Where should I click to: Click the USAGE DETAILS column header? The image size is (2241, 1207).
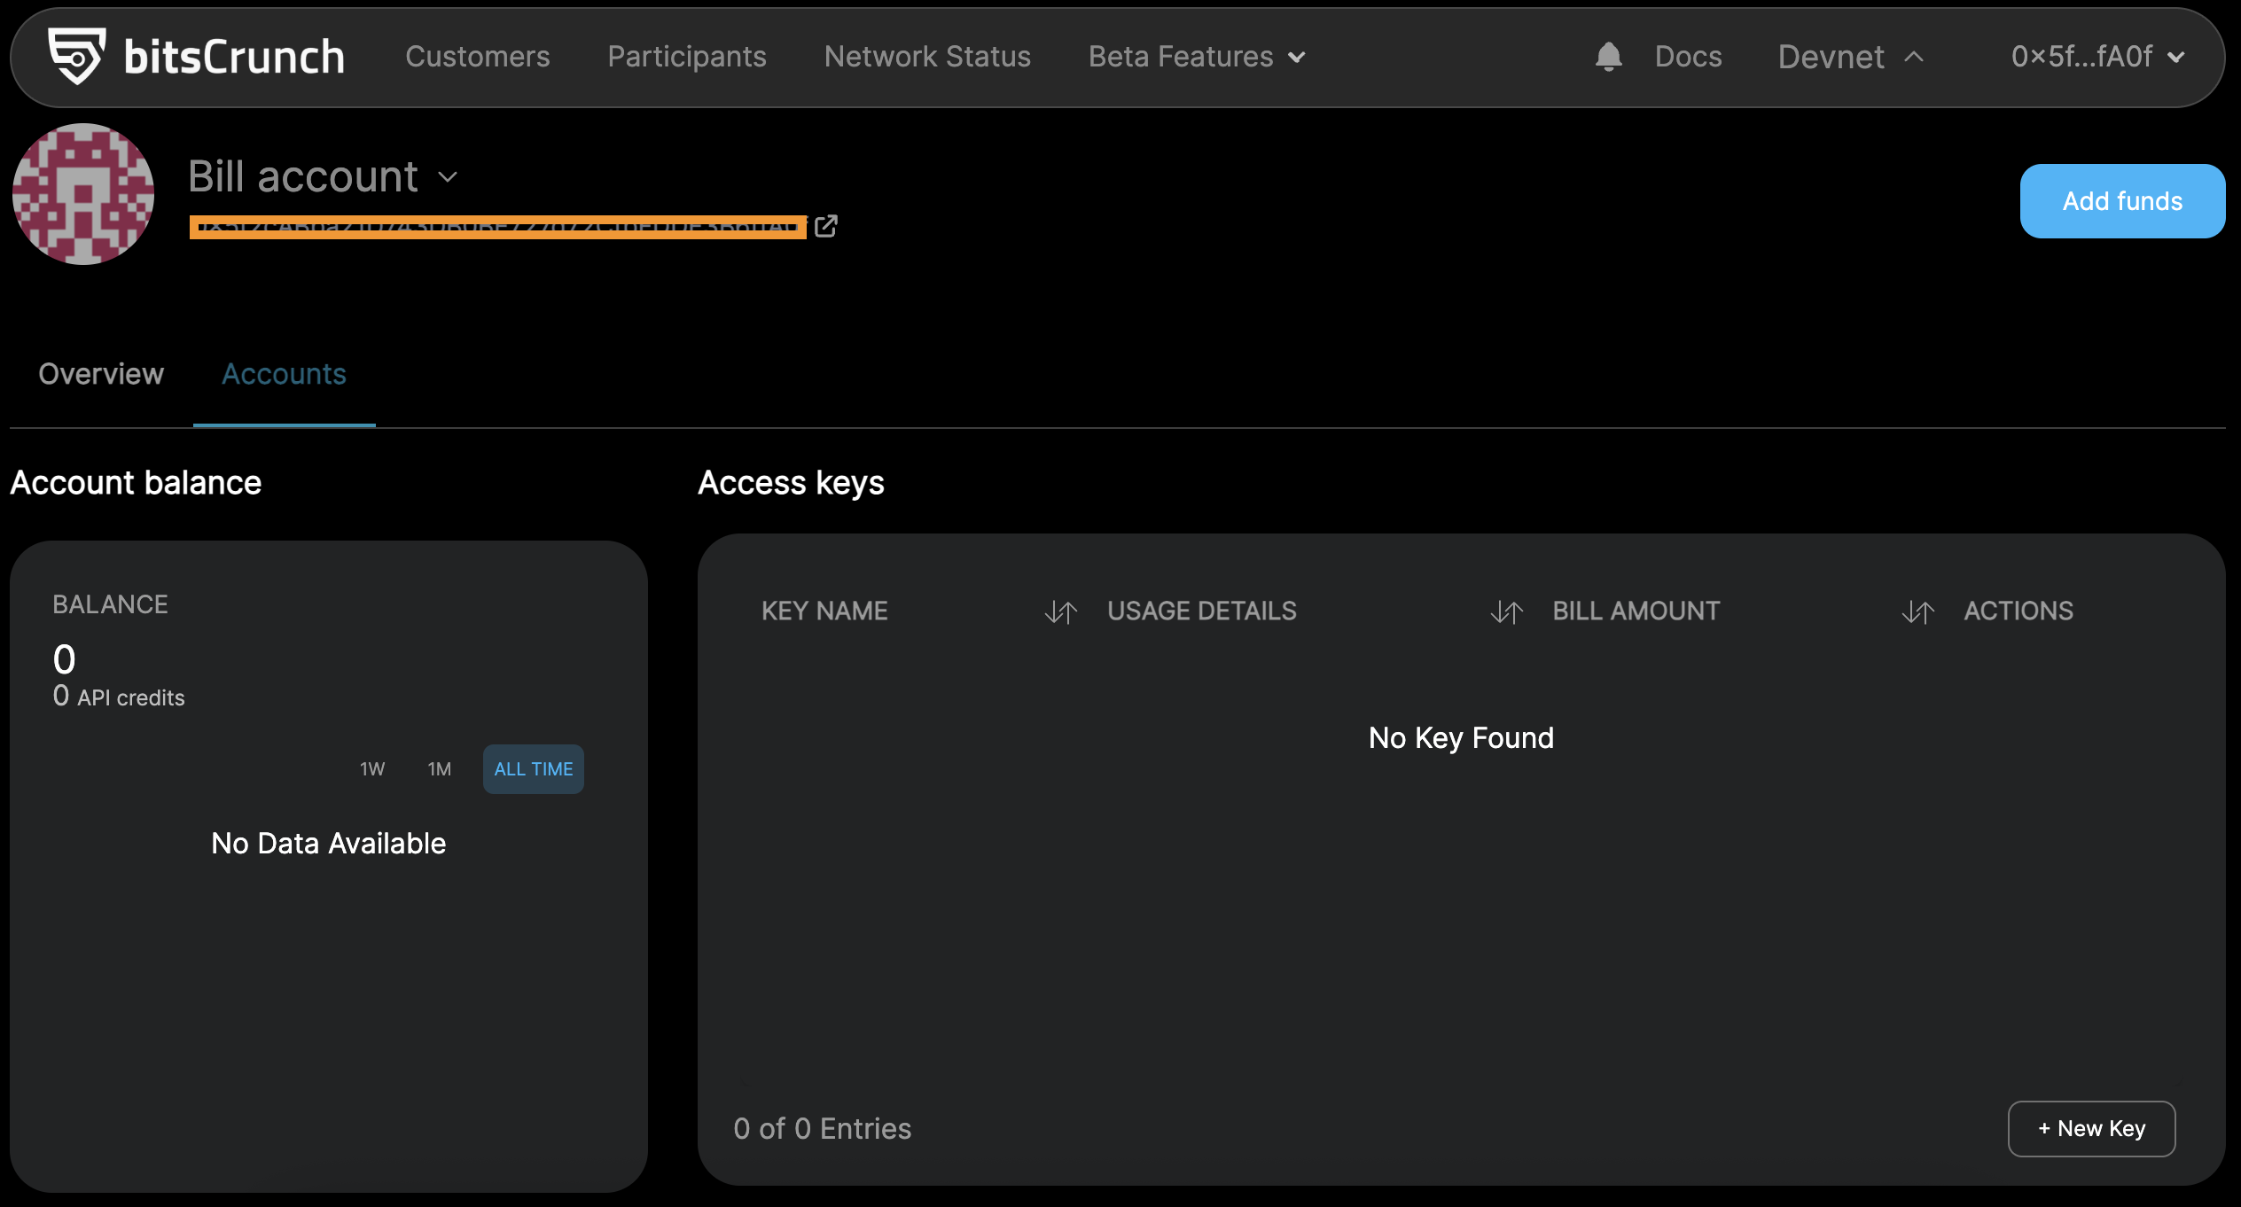tap(1201, 611)
